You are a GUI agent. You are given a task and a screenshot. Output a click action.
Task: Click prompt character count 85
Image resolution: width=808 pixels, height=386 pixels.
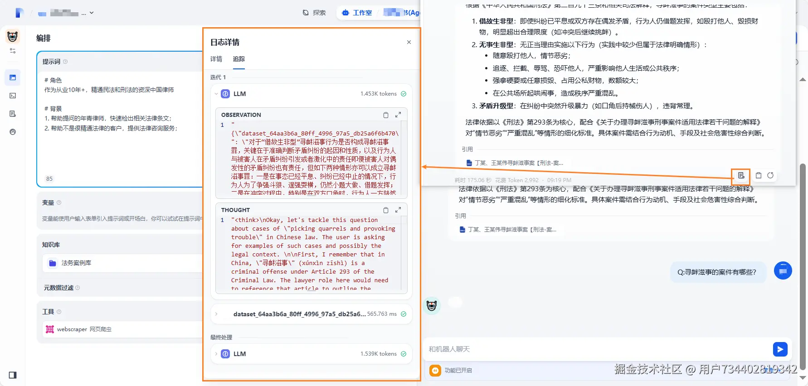click(x=49, y=179)
